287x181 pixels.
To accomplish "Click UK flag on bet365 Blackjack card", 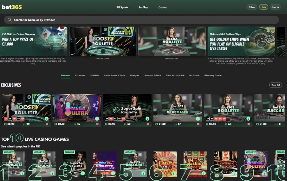I will pyautogui.click(x=198, y=124).
